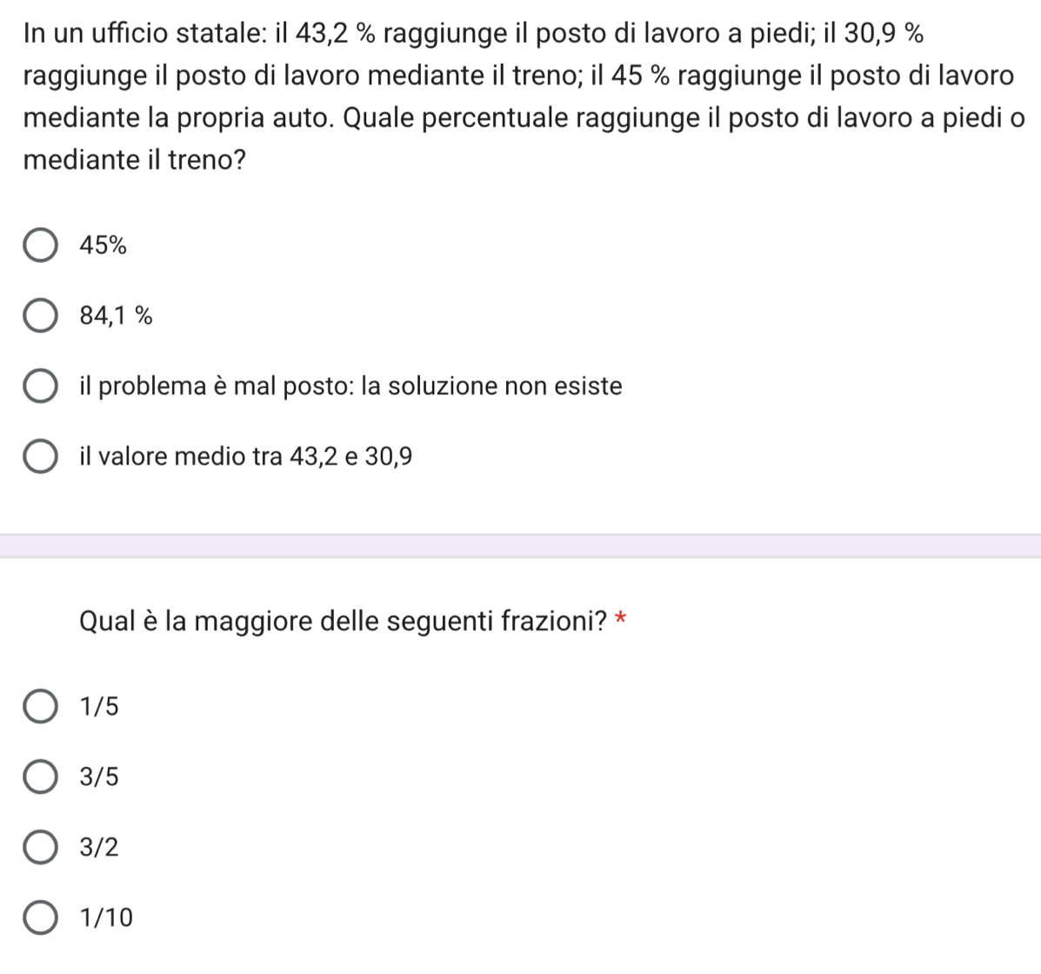Click the 'Qual è la maggiore' question title

[x=343, y=622]
